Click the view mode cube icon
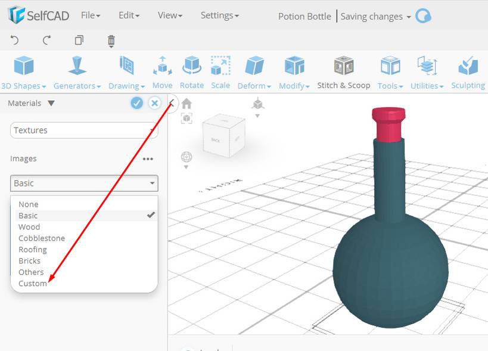The width and height of the screenshot is (488, 351). pyautogui.click(x=257, y=104)
